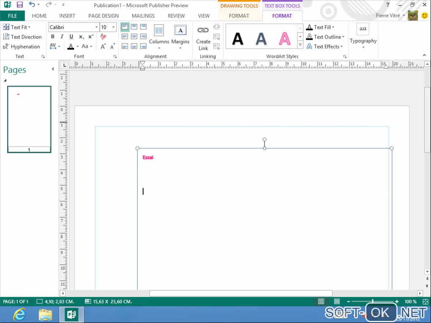Apply font color with underlined A icon
The height and width of the screenshot is (323, 431).
pyautogui.click(x=71, y=46)
